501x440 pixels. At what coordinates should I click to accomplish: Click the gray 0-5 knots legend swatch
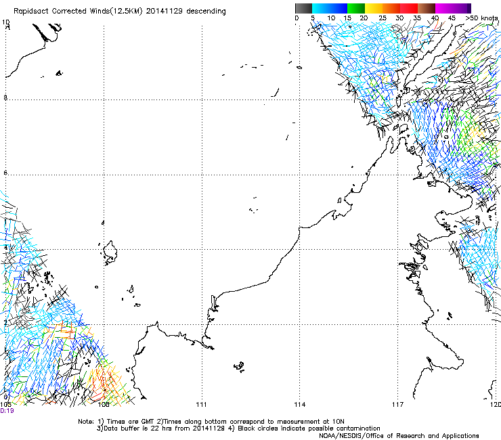tap(303, 8)
